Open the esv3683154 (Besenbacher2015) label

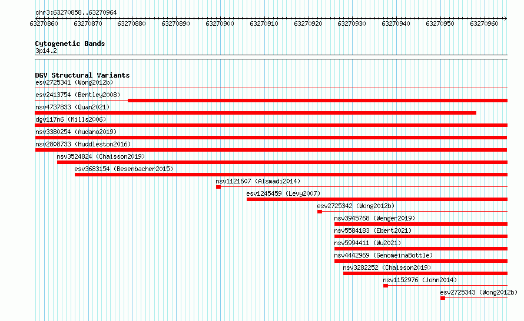tap(124, 169)
